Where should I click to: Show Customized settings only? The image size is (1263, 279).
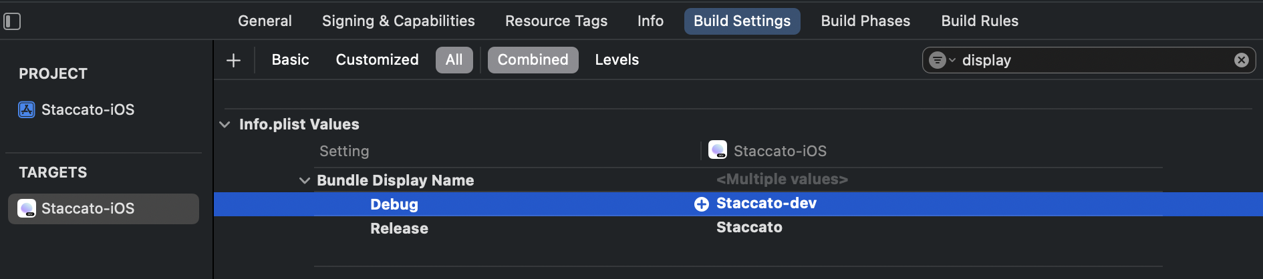(377, 60)
